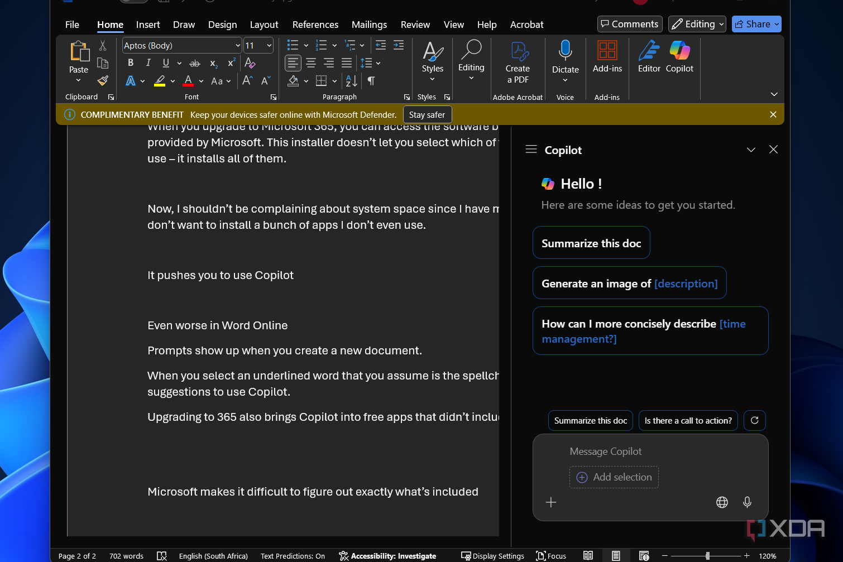Decrease indent of paragraph
The height and width of the screenshot is (562, 843).
coord(381,45)
